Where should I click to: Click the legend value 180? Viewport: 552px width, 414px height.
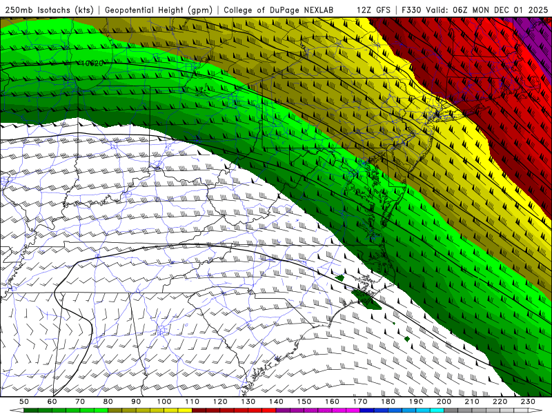coord(388,402)
